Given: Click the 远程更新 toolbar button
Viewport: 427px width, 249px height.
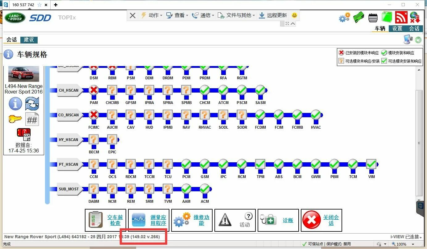Looking at the screenshot, I should (x=273, y=15).
